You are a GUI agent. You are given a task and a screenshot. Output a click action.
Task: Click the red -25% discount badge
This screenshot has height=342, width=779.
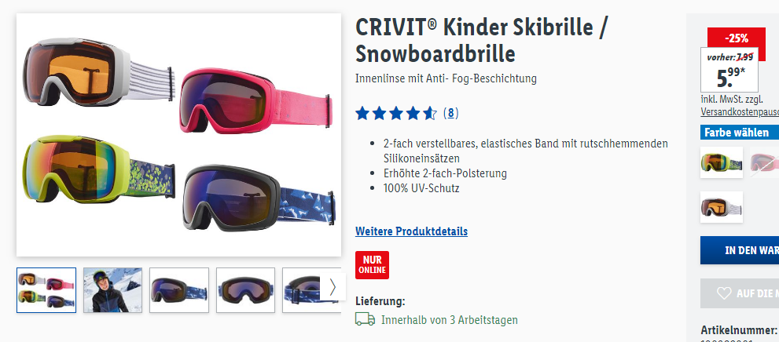(737, 38)
